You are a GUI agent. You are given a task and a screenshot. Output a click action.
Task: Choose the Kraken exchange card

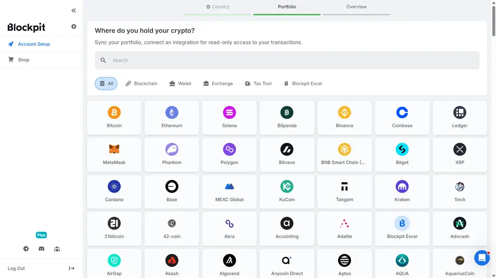click(402, 191)
